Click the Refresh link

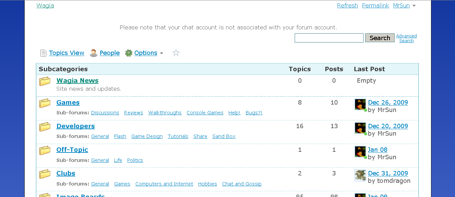[347, 5]
